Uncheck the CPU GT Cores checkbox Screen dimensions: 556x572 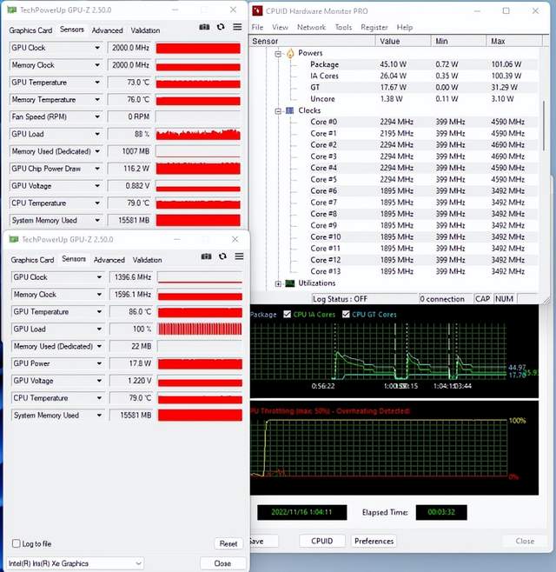coord(346,314)
